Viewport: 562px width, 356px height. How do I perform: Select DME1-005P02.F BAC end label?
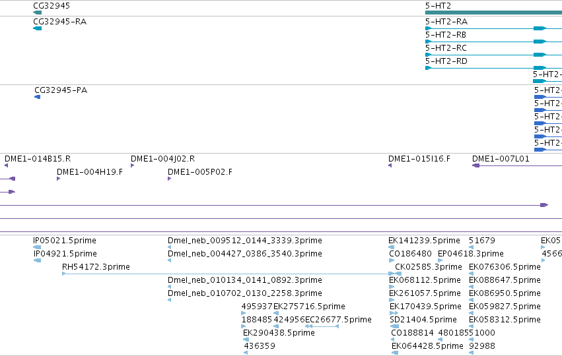click(200, 172)
